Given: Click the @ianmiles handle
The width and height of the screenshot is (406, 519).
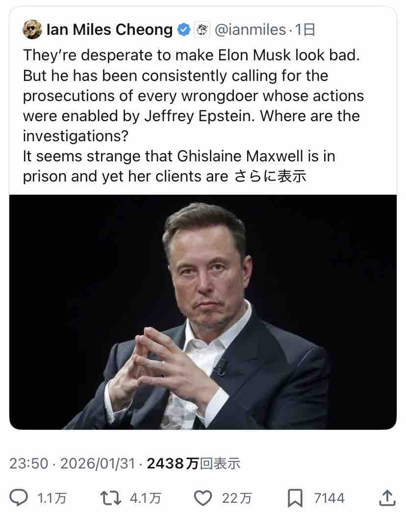Looking at the screenshot, I should coord(250,30).
